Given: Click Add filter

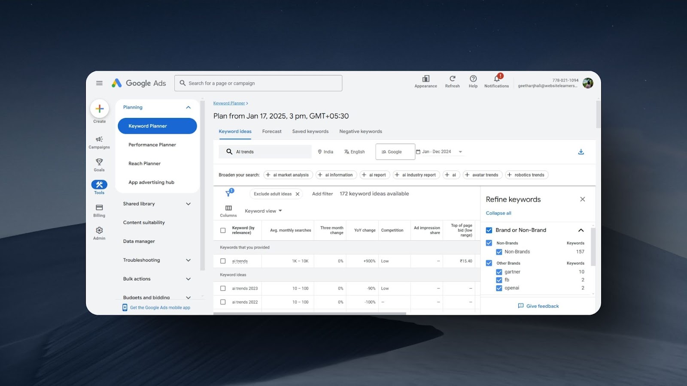Looking at the screenshot, I should click(x=322, y=194).
